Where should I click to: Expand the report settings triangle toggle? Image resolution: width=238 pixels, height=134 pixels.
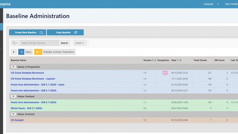point(14,52)
